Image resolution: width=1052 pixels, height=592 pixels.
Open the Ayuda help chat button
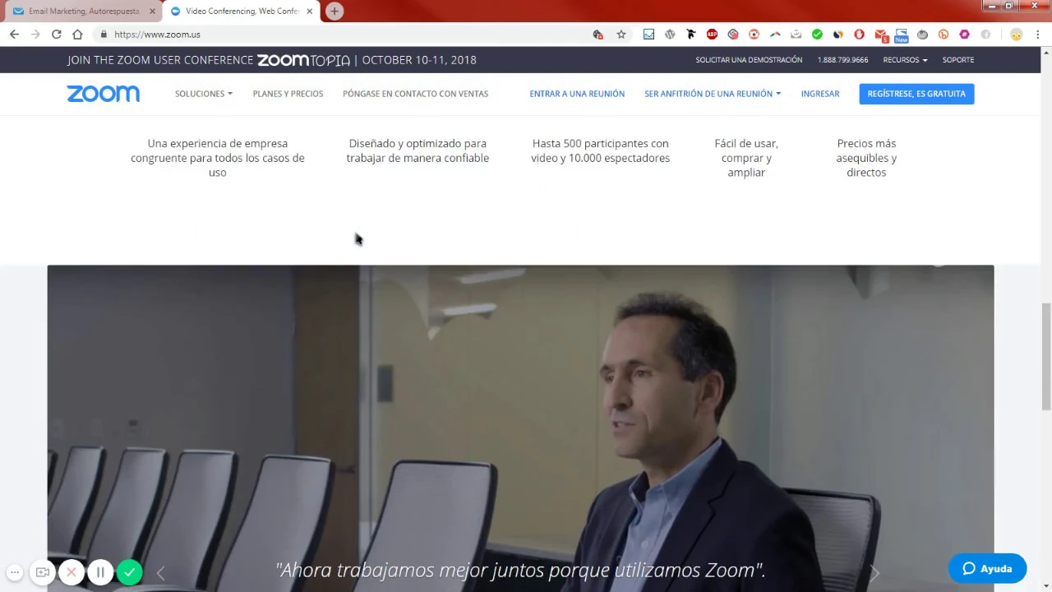[x=987, y=568]
